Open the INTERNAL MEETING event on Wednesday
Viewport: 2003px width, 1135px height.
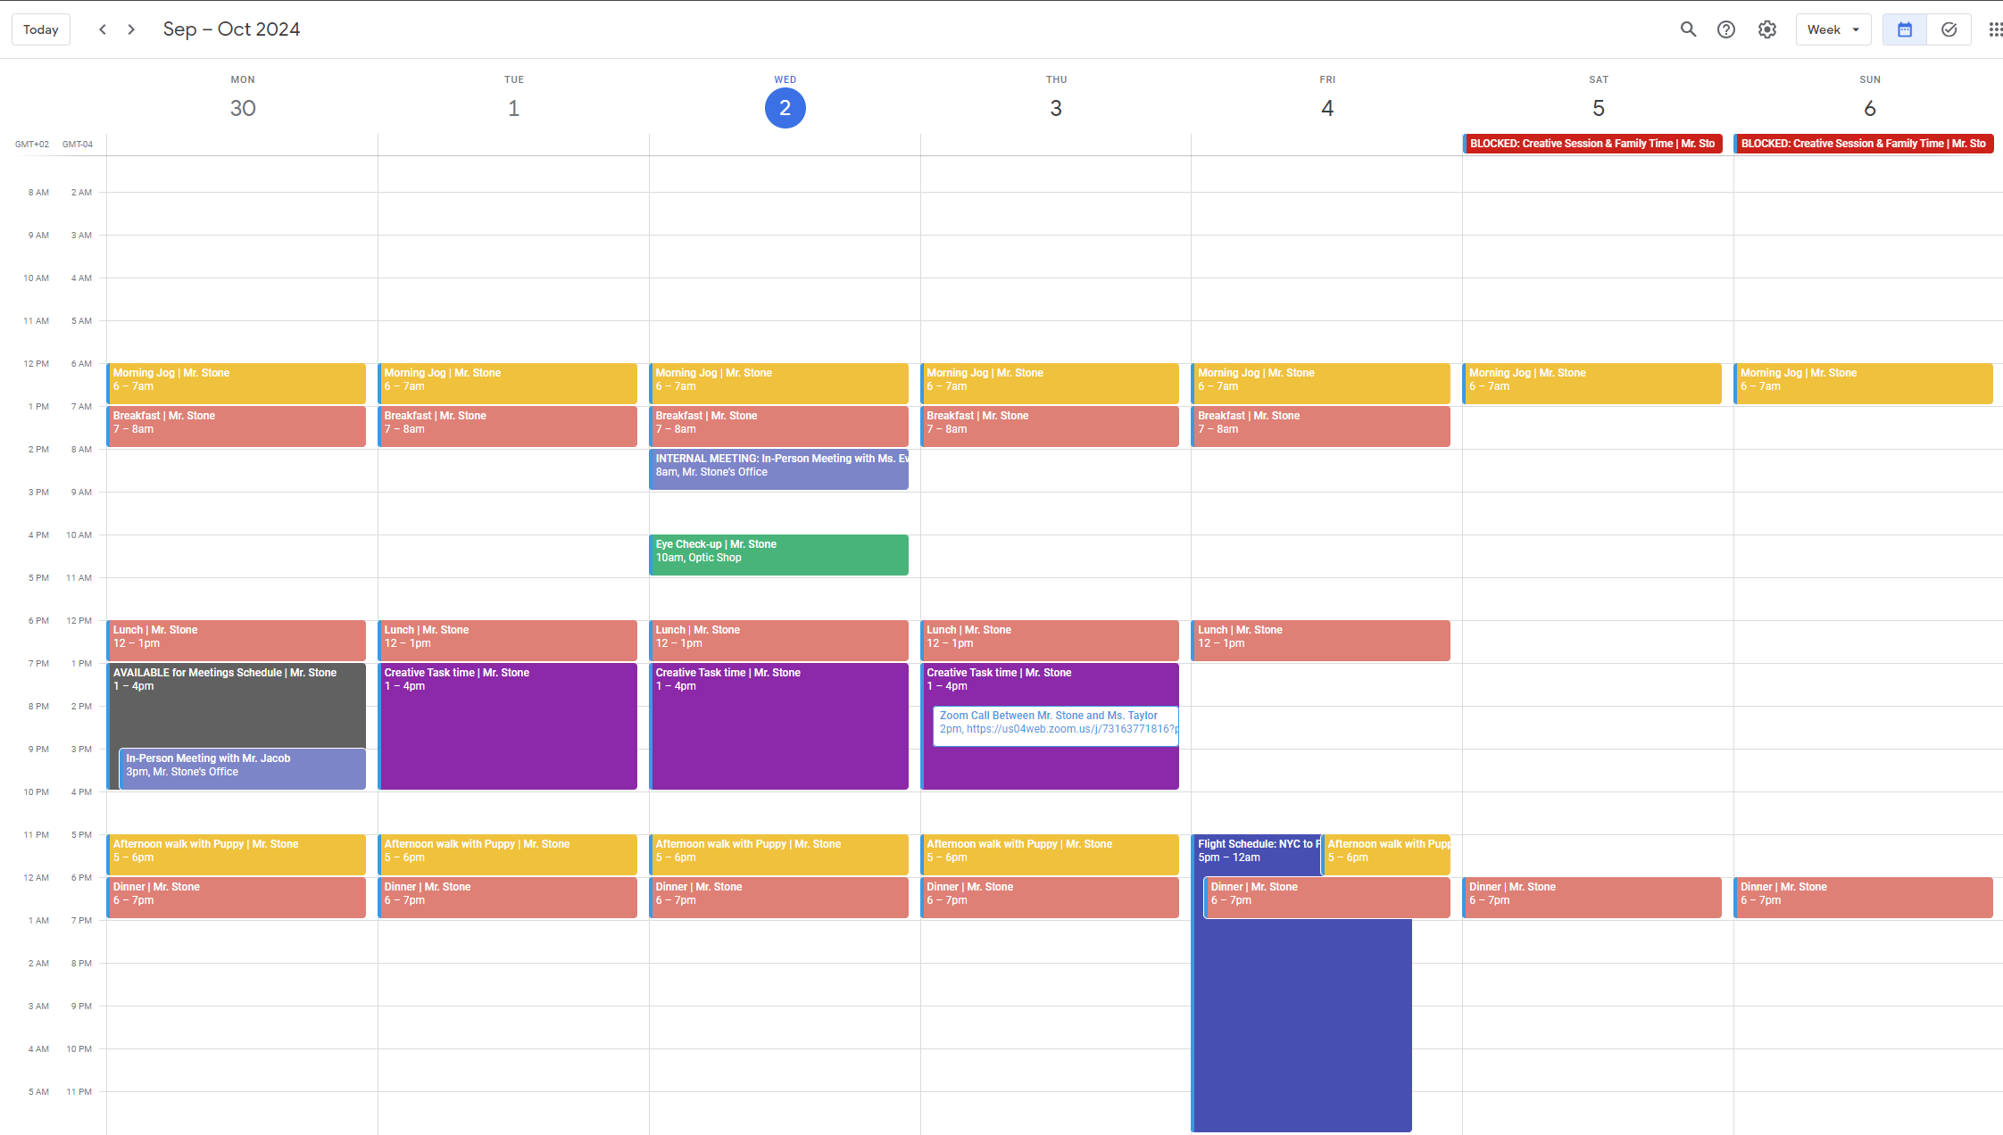click(778, 468)
